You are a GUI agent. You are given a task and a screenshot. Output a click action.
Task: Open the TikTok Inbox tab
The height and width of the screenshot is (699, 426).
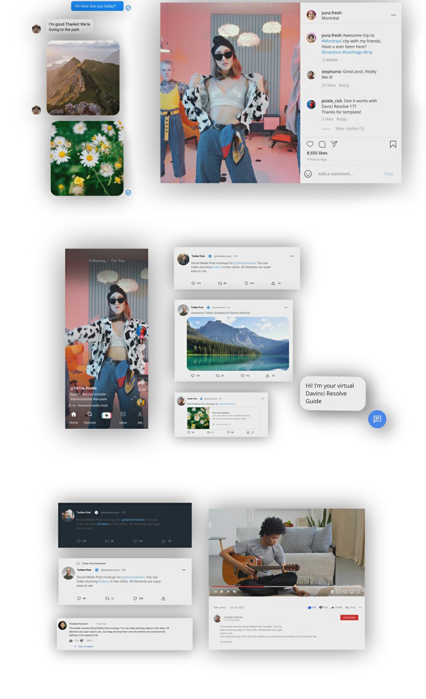click(x=123, y=418)
